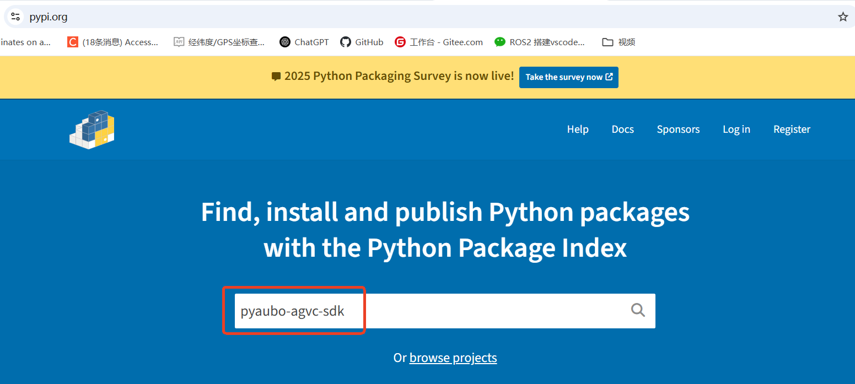Click the Take the survey now button

[568, 77]
